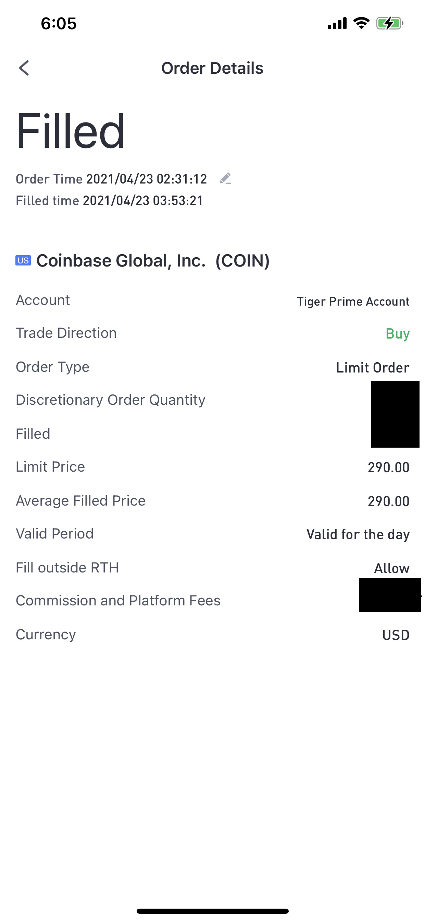425x922 pixels.
Task: Tap the green Buy trade direction
Action: [398, 334]
